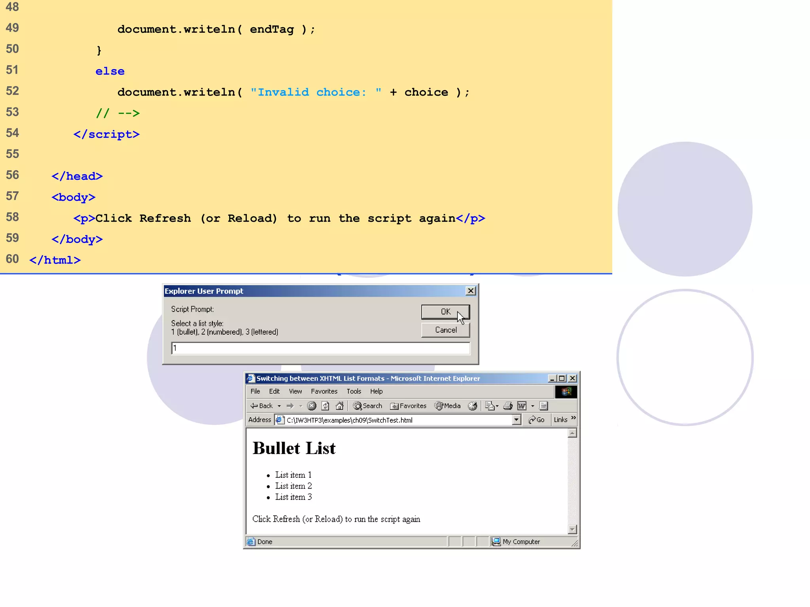
Task: Expand the Mail icon's dropdown arrow
Action: click(497, 406)
